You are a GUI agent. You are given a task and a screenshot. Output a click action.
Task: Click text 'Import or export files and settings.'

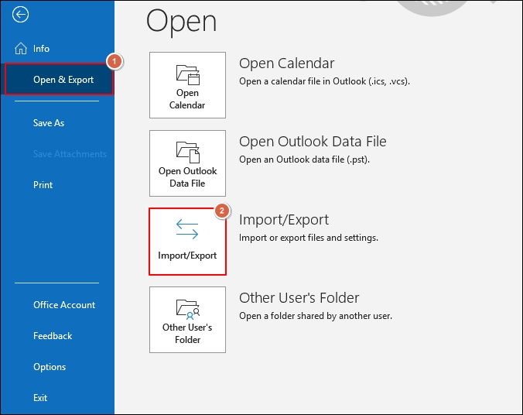coord(309,238)
